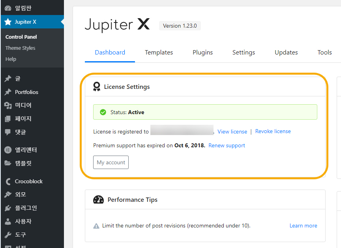Open the 도구 tools menu
The width and height of the screenshot is (341, 248).
point(32,235)
